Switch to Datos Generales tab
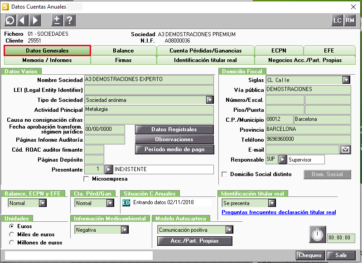 (x=47, y=51)
